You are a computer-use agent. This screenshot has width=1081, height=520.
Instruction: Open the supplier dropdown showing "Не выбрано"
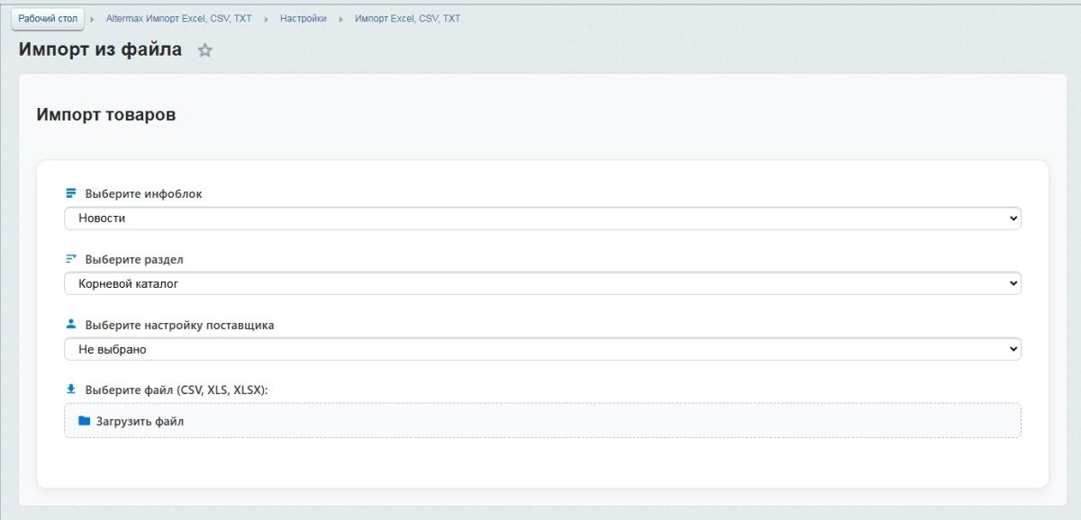540,348
